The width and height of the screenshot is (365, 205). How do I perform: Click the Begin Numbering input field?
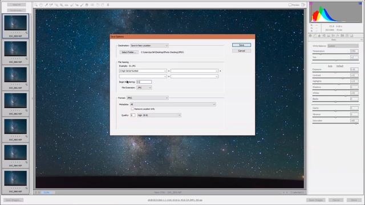[144, 82]
